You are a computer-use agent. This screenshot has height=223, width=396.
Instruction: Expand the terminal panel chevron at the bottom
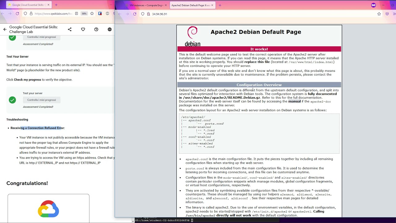tap(133, 221)
